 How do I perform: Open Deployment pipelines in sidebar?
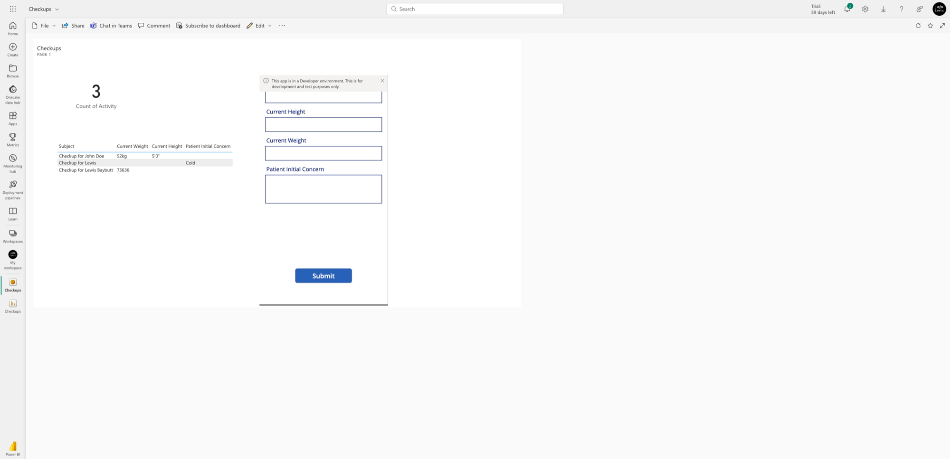pyautogui.click(x=13, y=190)
